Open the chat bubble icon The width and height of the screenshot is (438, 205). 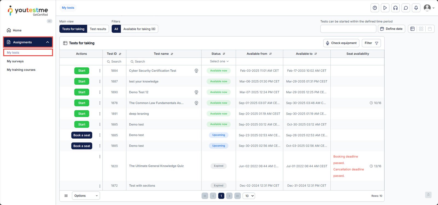(406, 8)
